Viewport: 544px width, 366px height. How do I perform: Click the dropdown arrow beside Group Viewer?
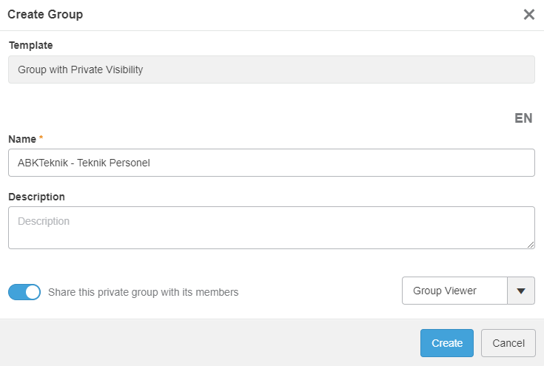(x=520, y=291)
